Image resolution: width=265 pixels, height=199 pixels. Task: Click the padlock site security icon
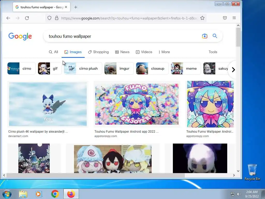57,18
